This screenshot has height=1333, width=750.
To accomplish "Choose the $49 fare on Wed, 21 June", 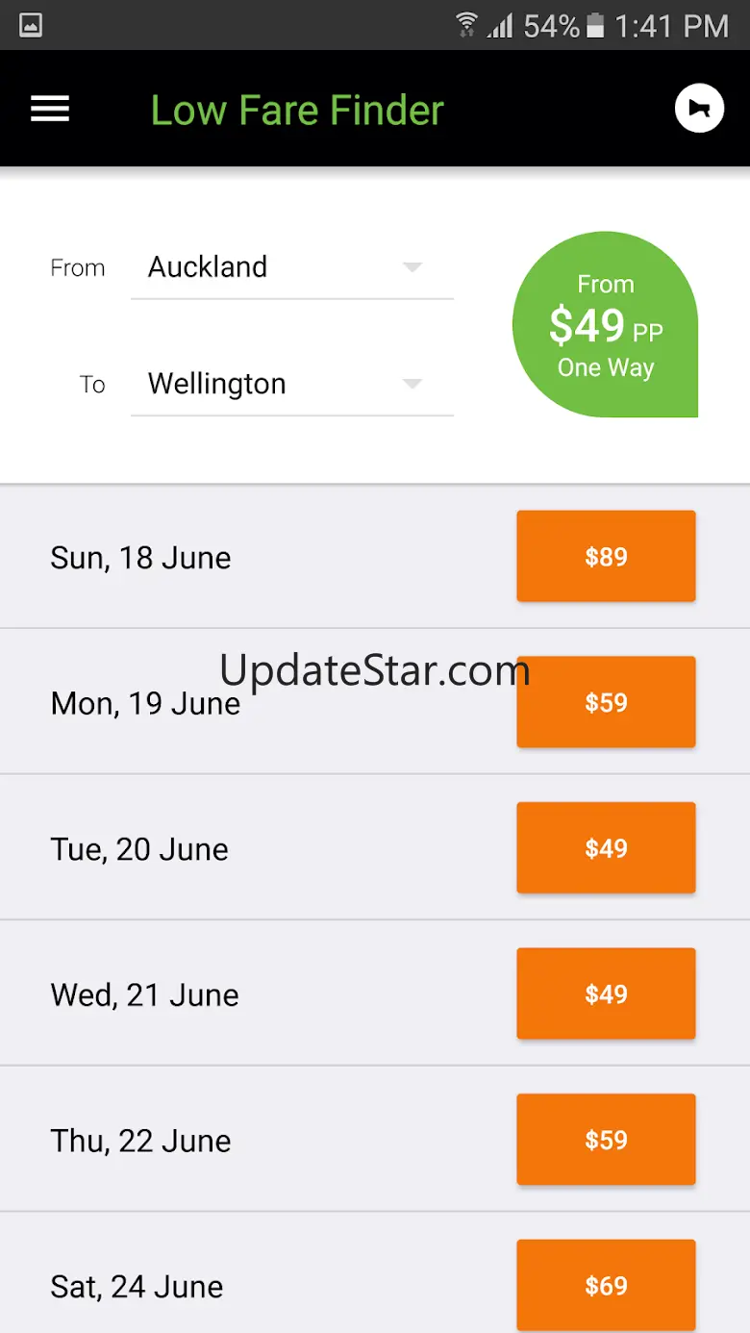I will point(606,993).
